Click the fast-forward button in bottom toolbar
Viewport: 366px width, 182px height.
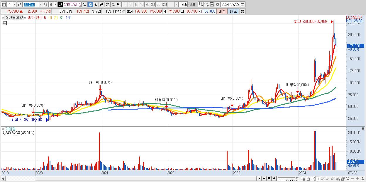click(x=274, y=178)
